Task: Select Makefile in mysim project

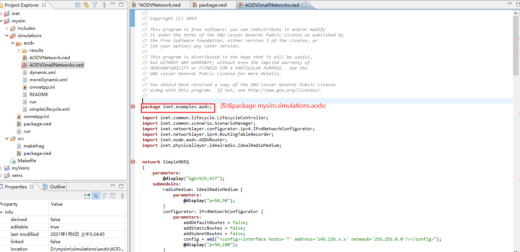Action: pos(27,161)
